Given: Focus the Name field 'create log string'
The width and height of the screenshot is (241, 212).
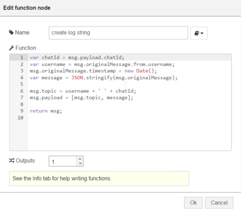Looking at the screenshot, I should pos(118,33).
